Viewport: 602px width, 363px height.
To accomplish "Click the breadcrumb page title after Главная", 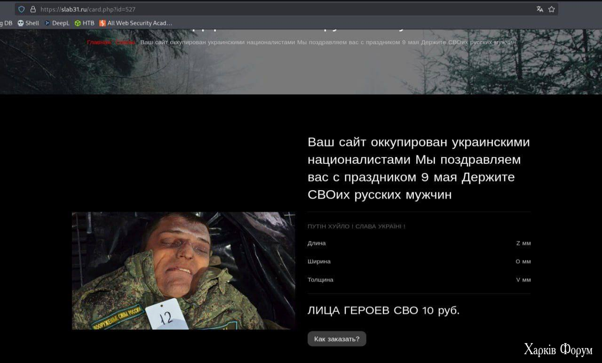I will tap(328, 42).
